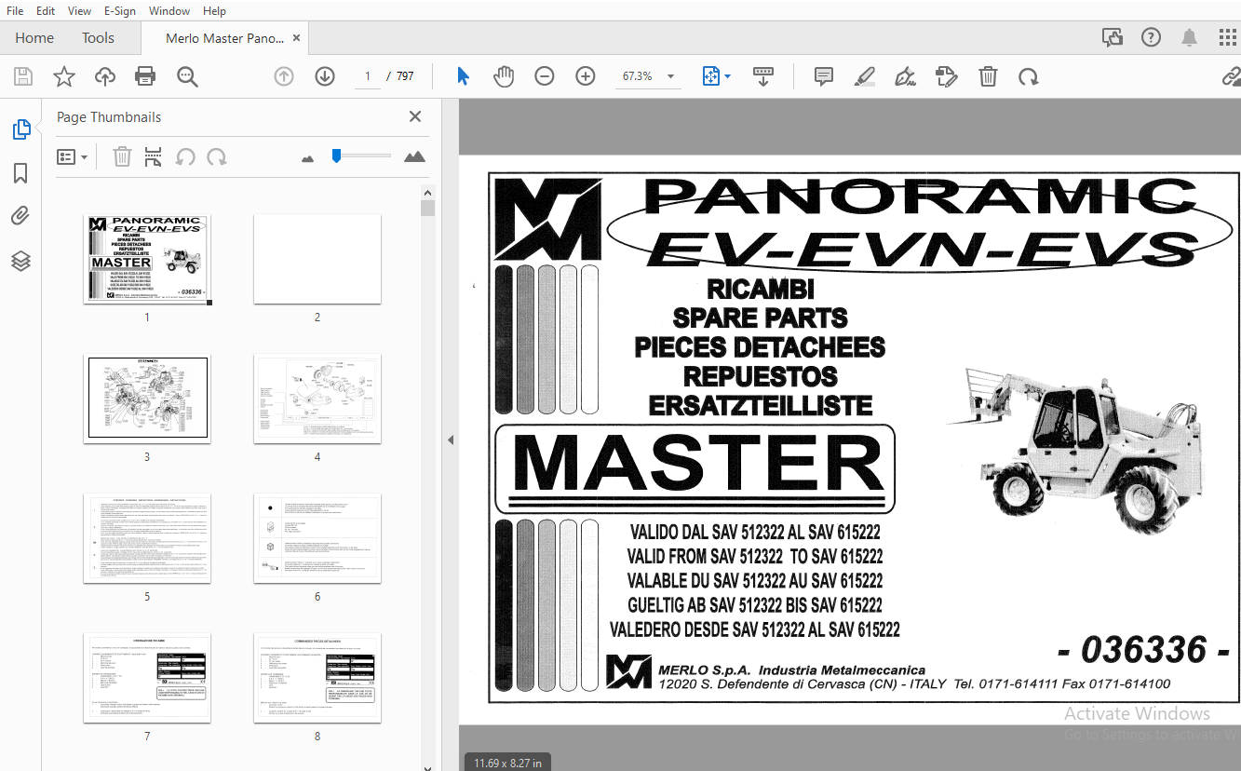The height and width of the screenshot is (771, 1241).
Task: Open the Edit menu
Action: (x=46, y=10)
